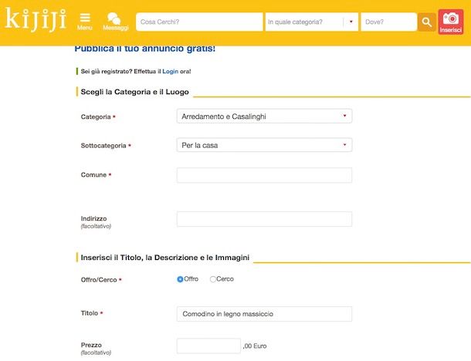Click into the Indirizzo input field
471x361 pixels.
264,219
